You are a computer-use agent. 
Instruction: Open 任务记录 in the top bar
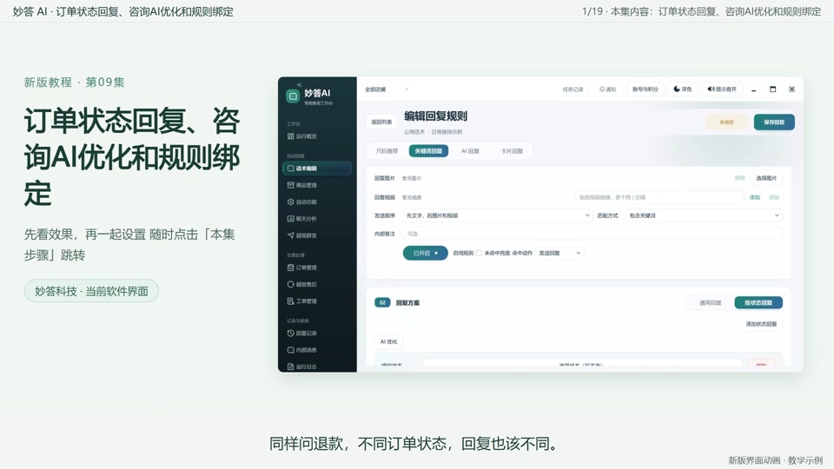pyautogui.click(x=573, y=89)
